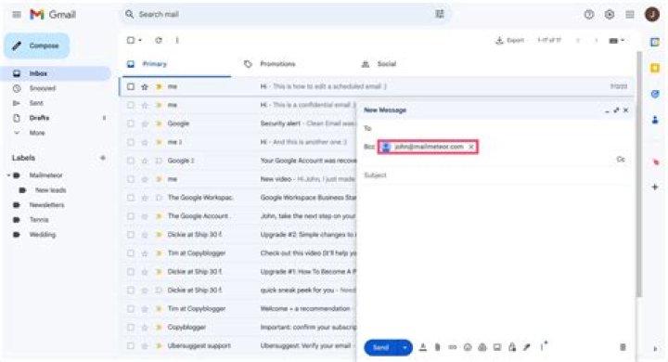Collapse the Mailmeteor label tree
The width and height of the screenshot is (668, 362).
coord(9,175)
